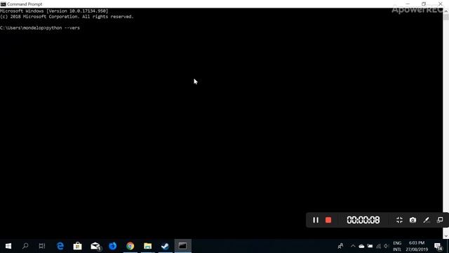The width and height of the screenshot is (449, 253).
Task: Open the clock showing 6:03 PM
Action: [417, 247]
